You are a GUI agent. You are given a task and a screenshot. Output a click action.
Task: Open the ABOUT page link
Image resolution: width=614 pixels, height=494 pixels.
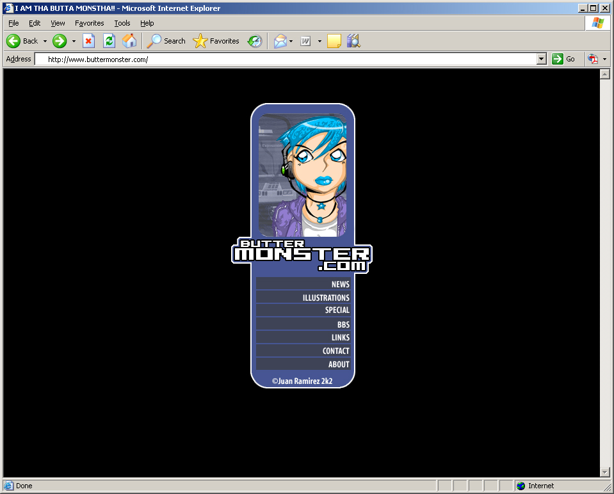point(303,364)
